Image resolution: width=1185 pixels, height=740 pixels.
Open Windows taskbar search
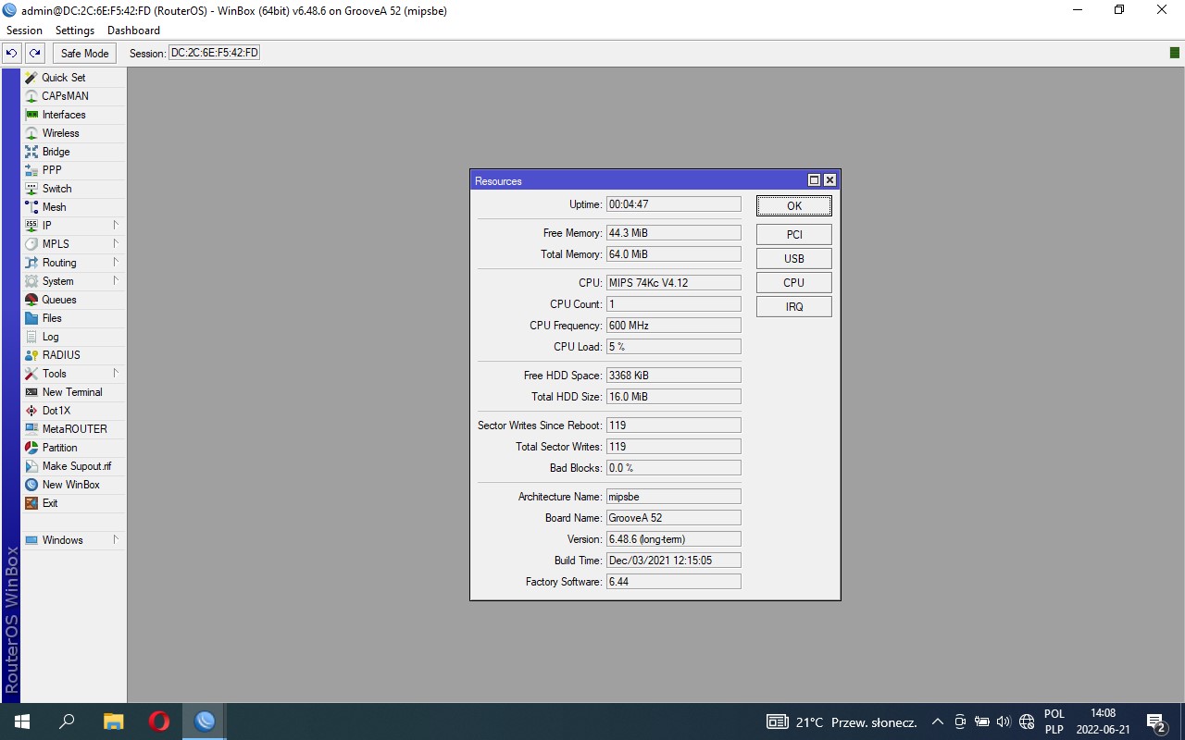click(x=67, y=721)
